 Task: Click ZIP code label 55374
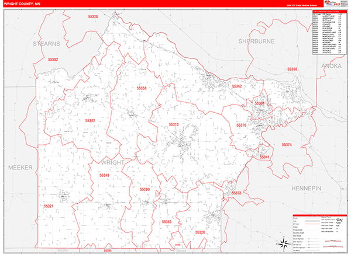coord(287,145)
